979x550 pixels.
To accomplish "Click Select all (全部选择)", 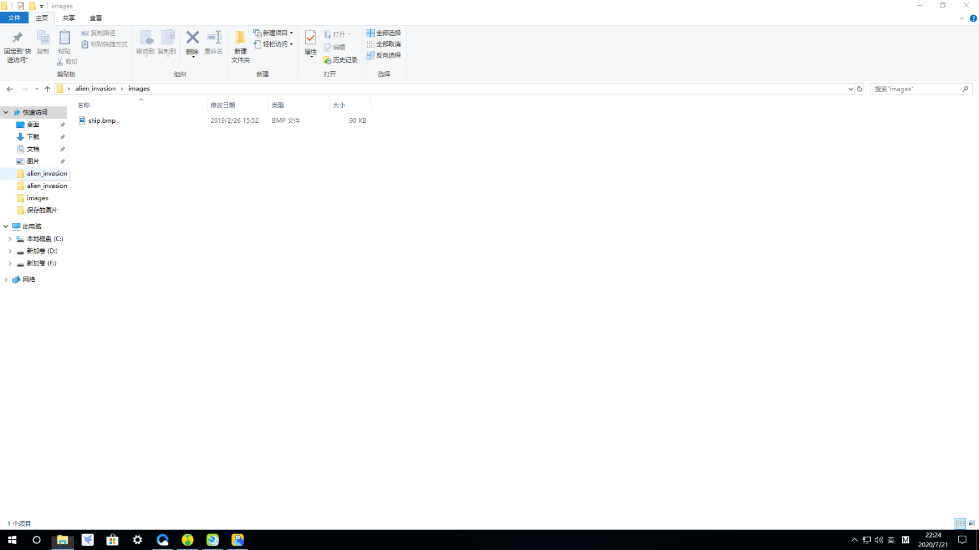I will [x=384, y=33].
